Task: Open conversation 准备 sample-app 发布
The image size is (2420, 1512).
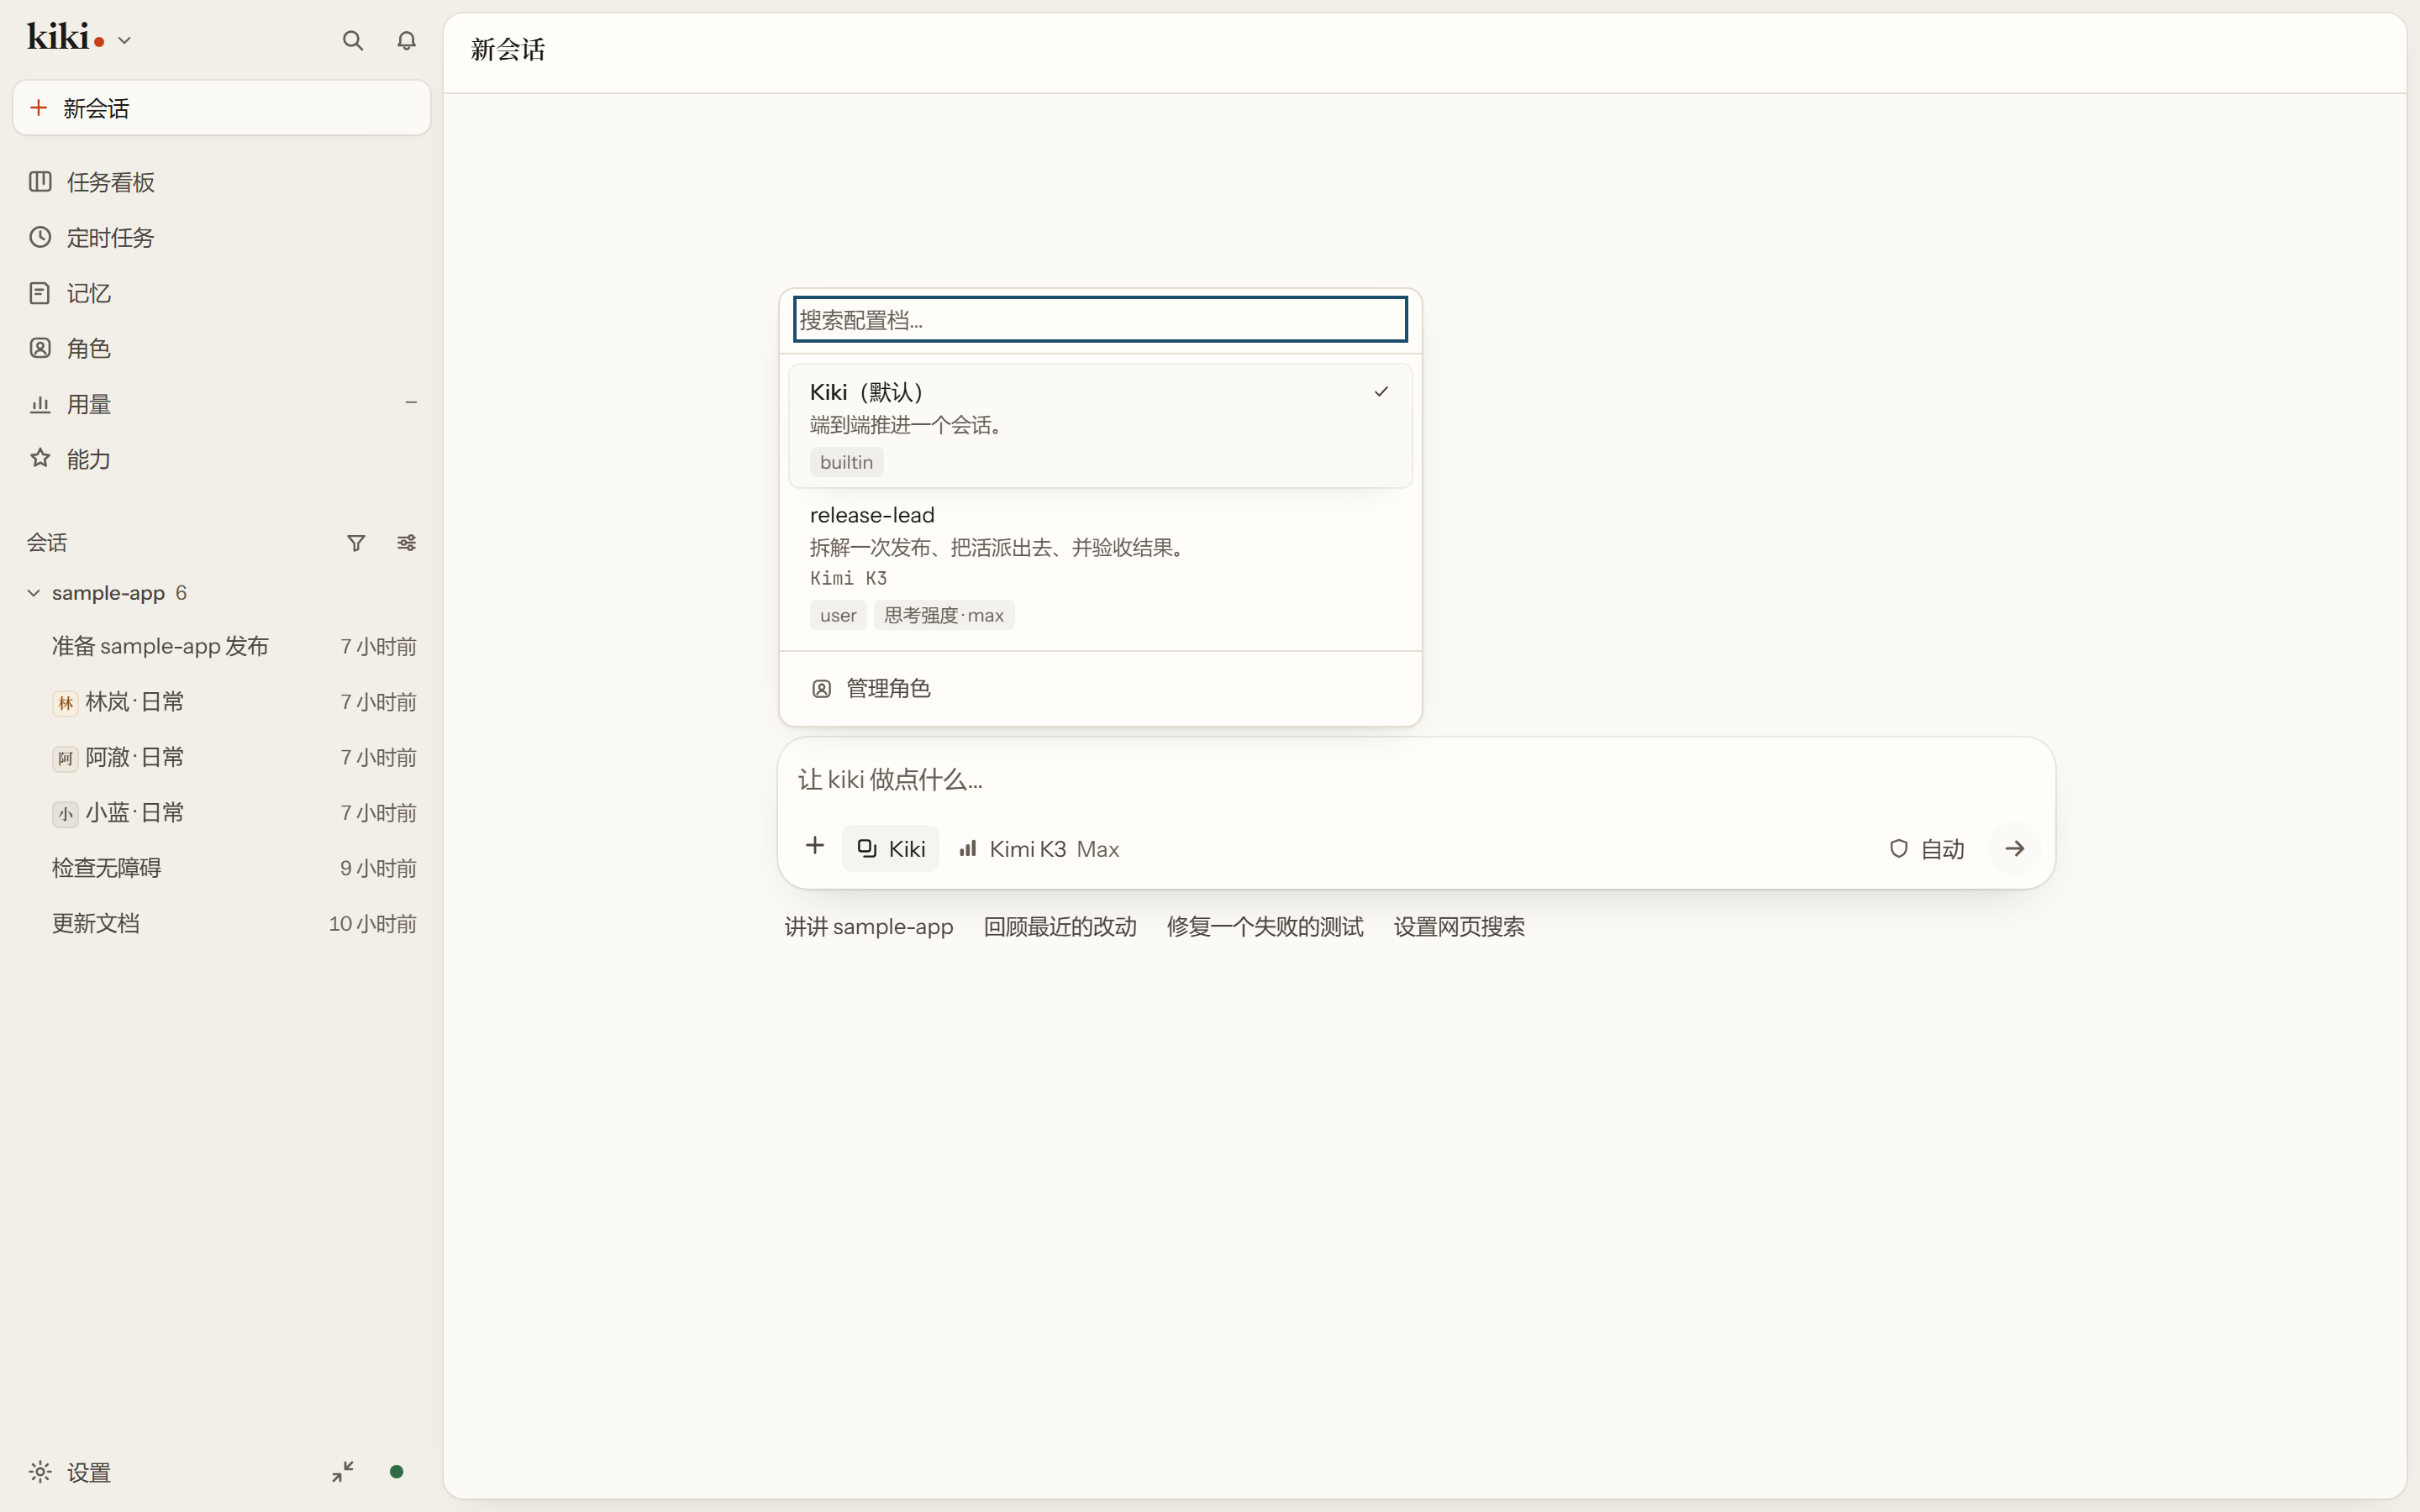Action: pos(221,646)
